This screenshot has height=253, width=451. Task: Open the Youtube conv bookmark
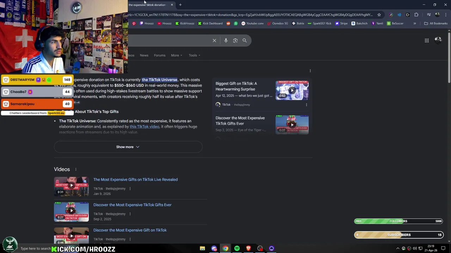tap(253, 24)
